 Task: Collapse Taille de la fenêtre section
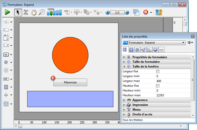point(124,67)
